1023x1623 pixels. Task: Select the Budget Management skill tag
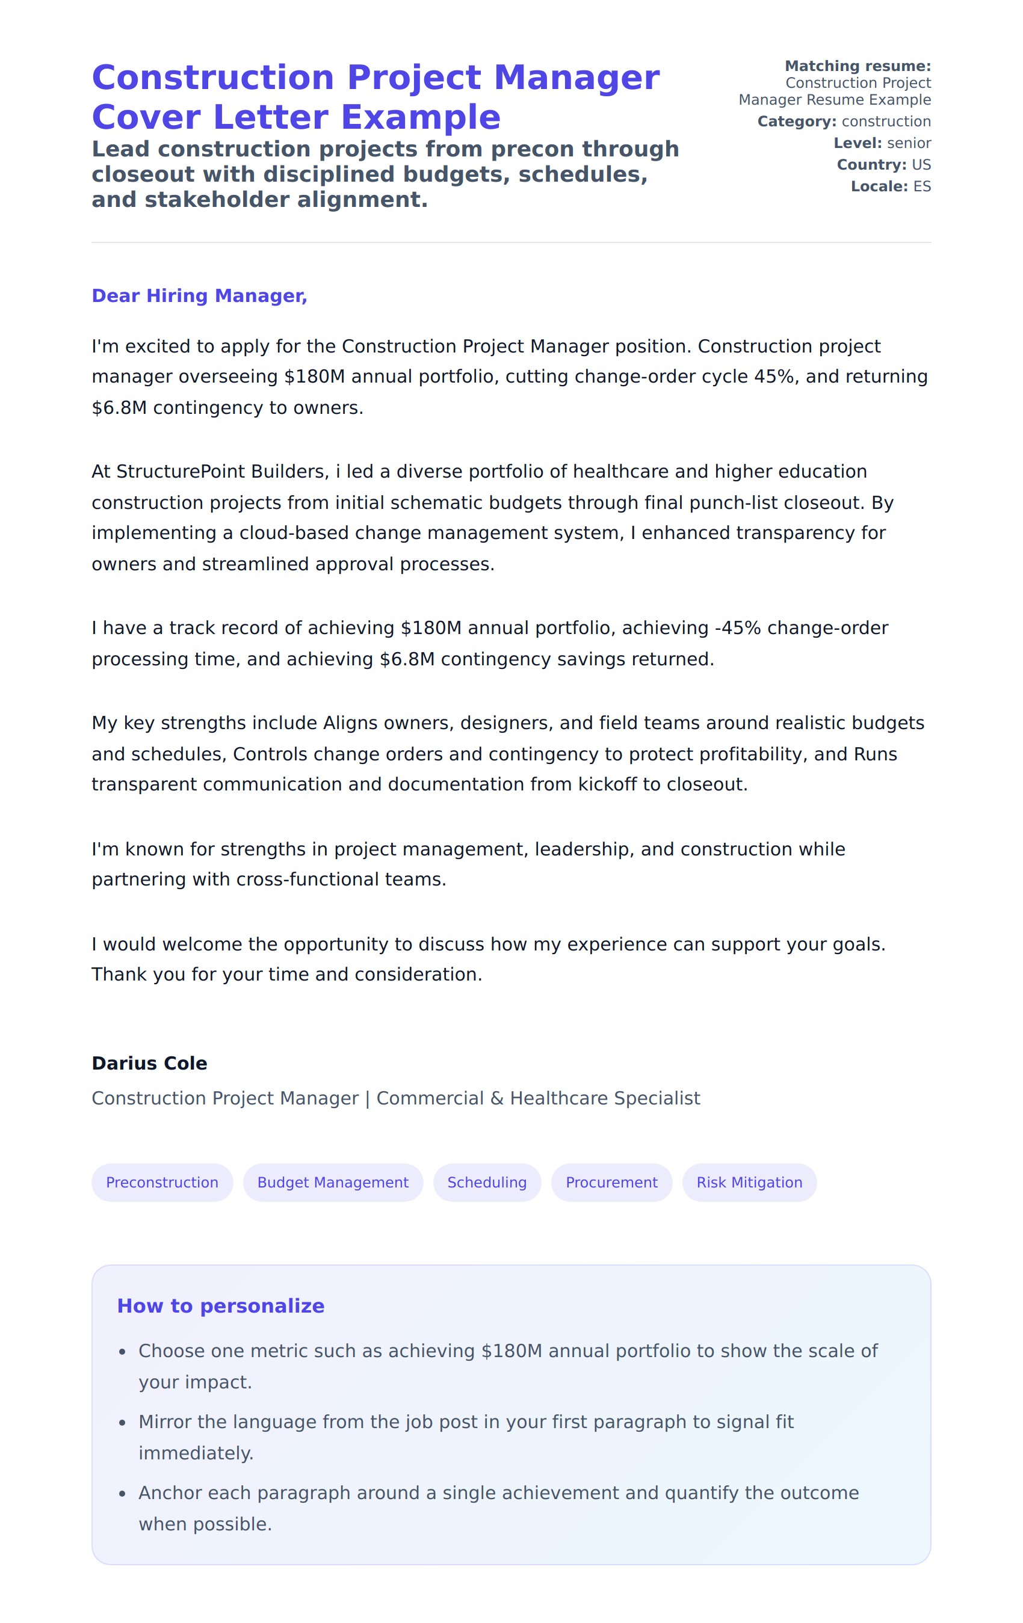tap(332, 1182)
